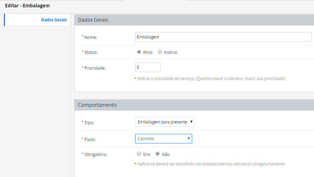Screen dimensions: 314x177
Task: Click the Prioridade input field
Action: 148,68
